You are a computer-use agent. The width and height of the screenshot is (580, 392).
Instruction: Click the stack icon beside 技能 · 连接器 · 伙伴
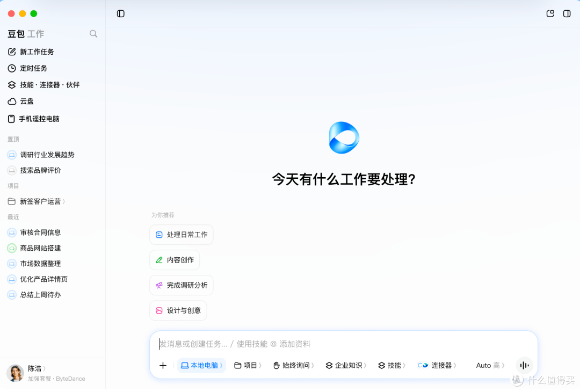[12, 85]
